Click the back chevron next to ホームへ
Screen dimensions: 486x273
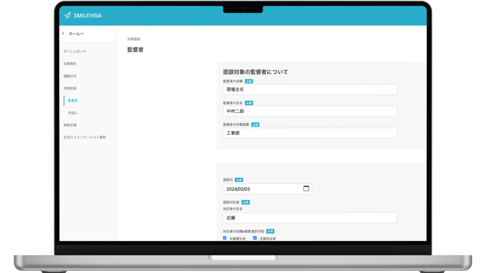[63, 33]
